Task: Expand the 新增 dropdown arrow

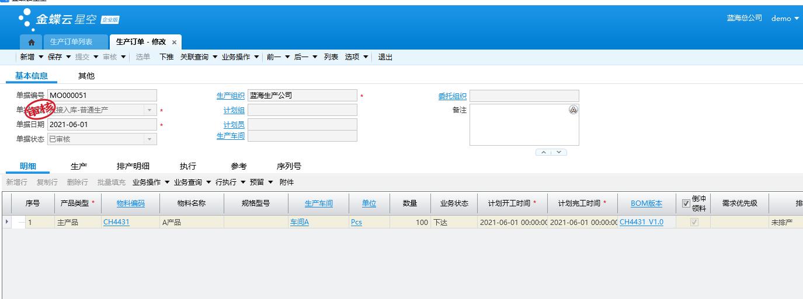Action: tap(41, 57)
